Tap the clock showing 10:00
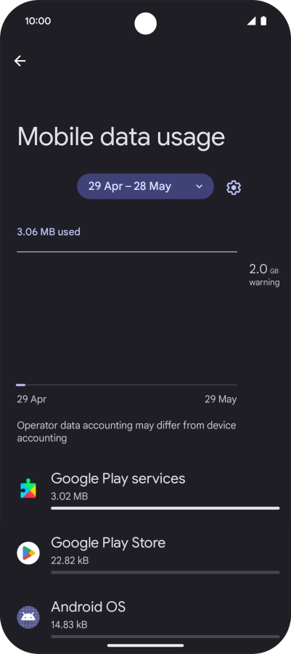 pyautogui.click(x=38, y=21)
